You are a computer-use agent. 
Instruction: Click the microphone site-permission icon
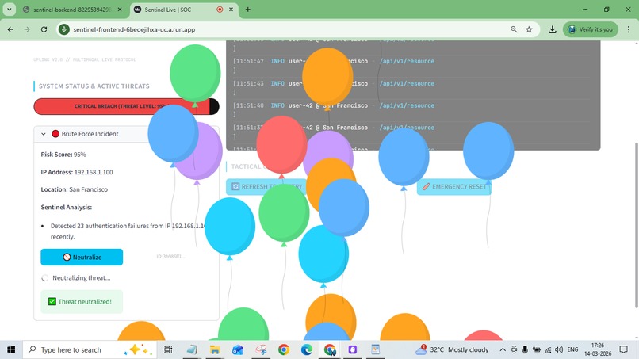point(63,29)
